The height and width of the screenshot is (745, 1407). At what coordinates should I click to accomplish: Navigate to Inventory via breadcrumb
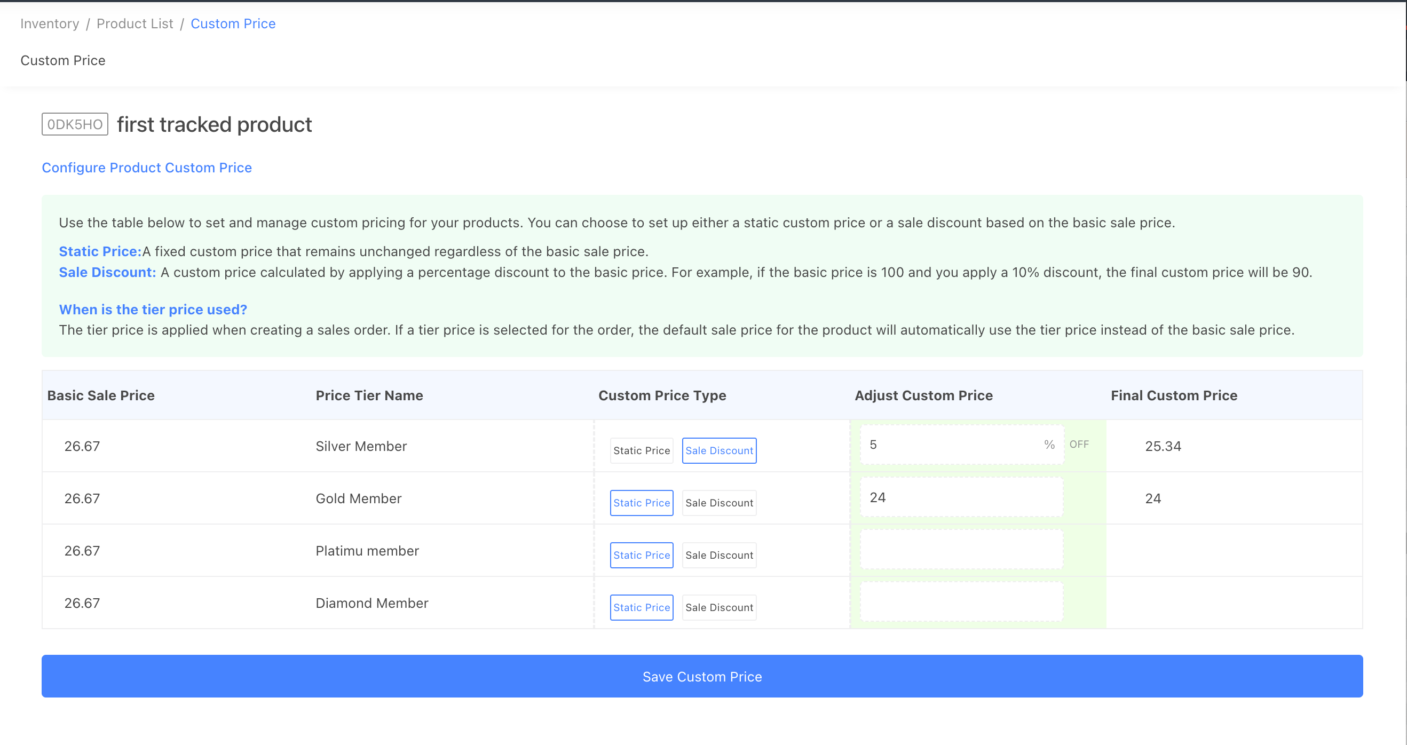coord(49,23)
